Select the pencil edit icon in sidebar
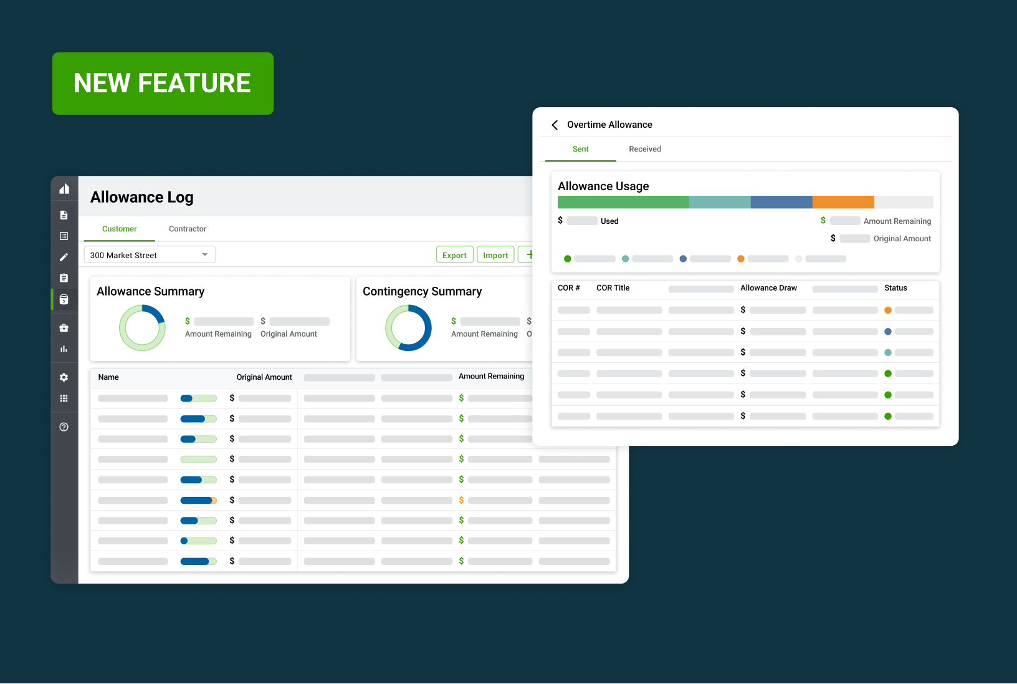The height and width of the screenshot is (684, 1017). [x=64, y=257]
